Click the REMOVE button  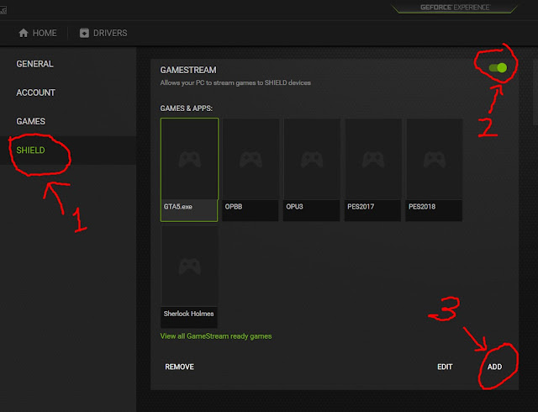[x=179, y=367]
